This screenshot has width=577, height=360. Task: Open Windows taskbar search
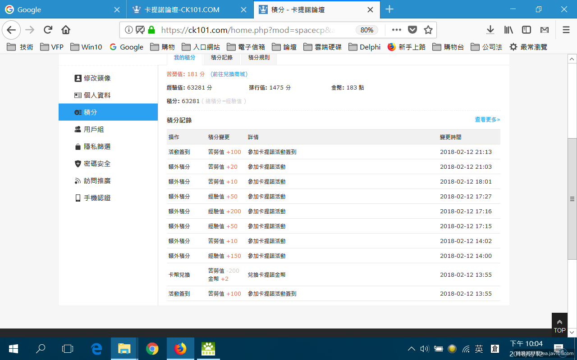tap(41, 349)
